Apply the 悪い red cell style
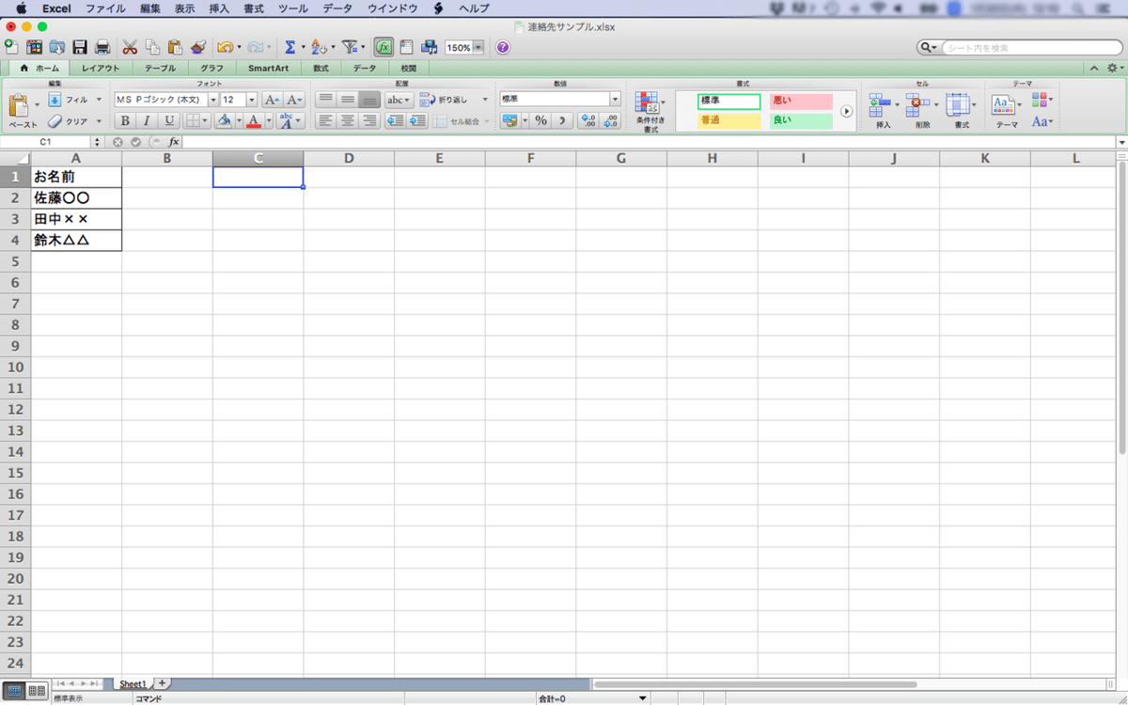Viewport: 1128px width, 705px height. coord(801,101)
